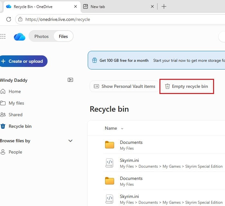Click the Empty recycle bin trash icon
The height and width of the screenshot is (206, 225).
pos(167,86)
